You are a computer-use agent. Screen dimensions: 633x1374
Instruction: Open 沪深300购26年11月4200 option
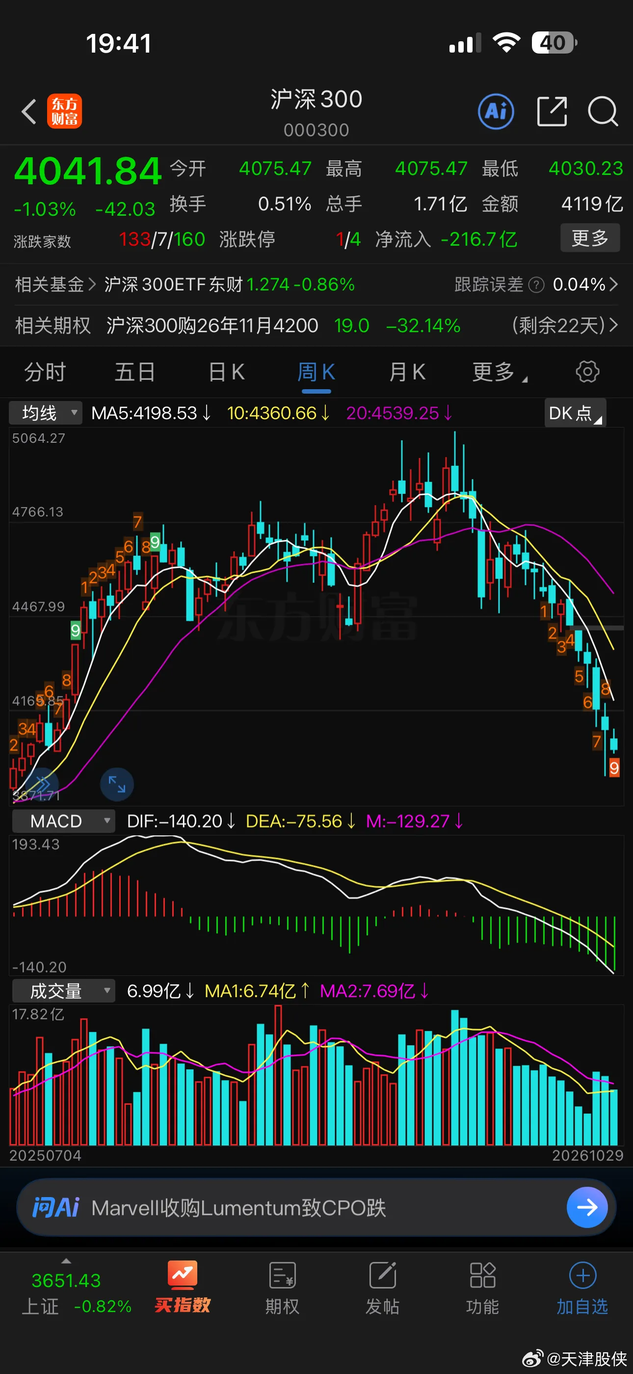coord(212,325)
